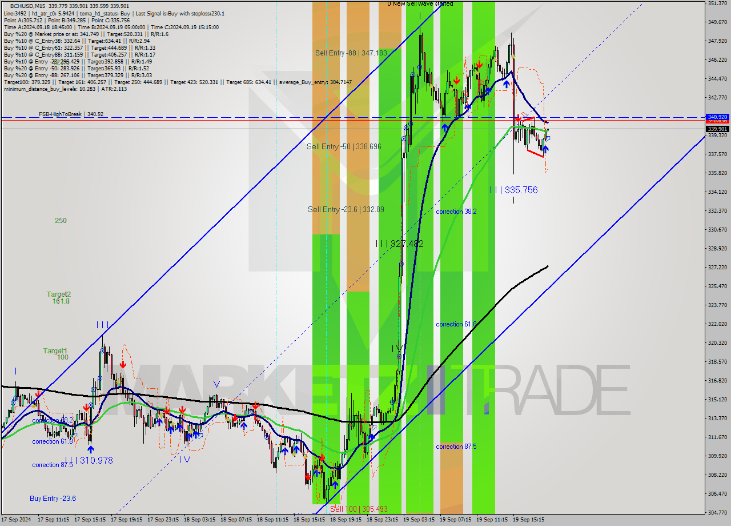Click the blue 340.920 price box on axis

coord(718,117)
